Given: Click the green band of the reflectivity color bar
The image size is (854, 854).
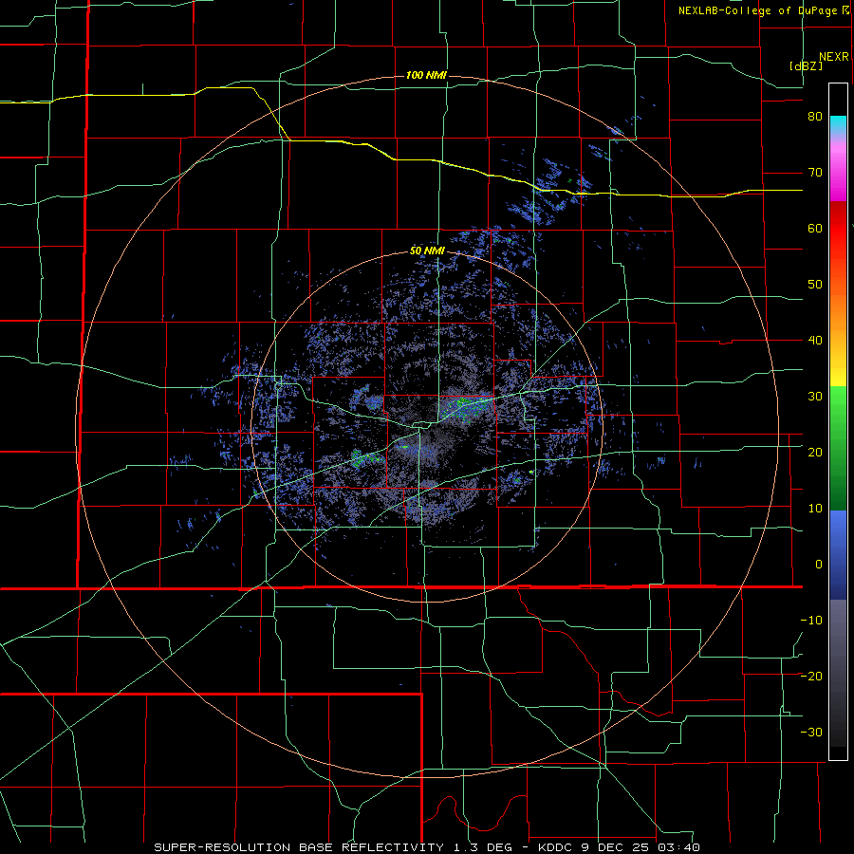Looking at the screenshot, I should (x=838, y=448).
